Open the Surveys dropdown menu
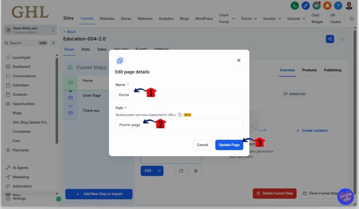 [x=271, y=19]
